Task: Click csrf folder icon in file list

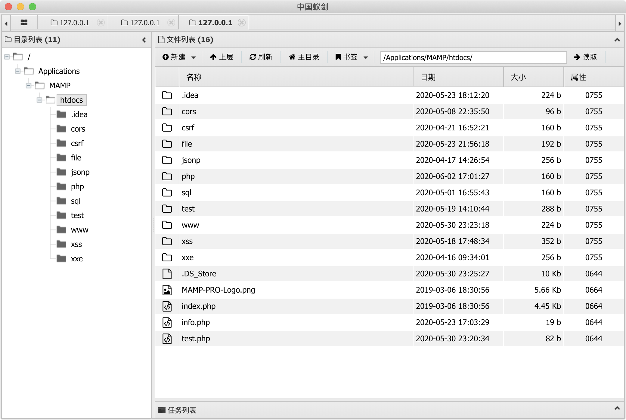Action: 167,128
